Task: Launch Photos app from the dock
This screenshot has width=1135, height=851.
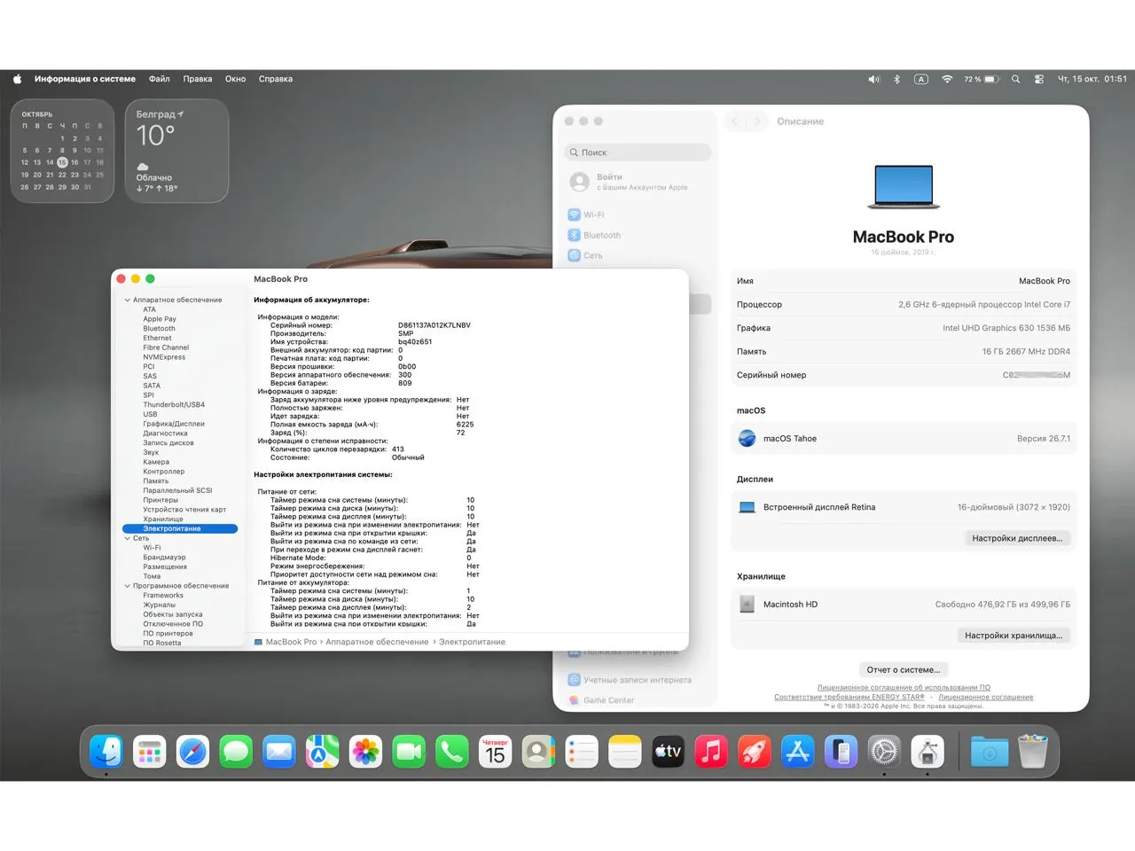Action: pos(365,752)
